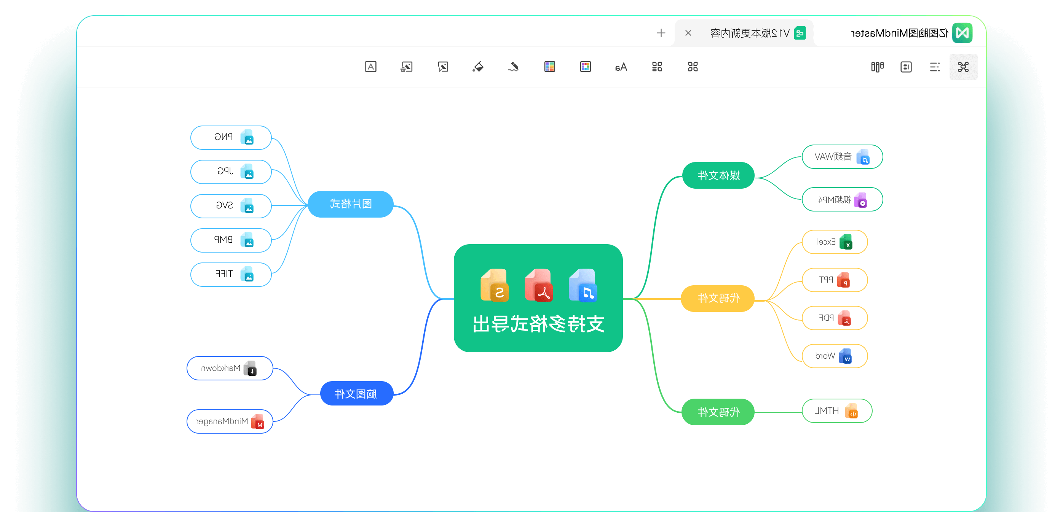Select the JPG subtopic

pos(231,172)
